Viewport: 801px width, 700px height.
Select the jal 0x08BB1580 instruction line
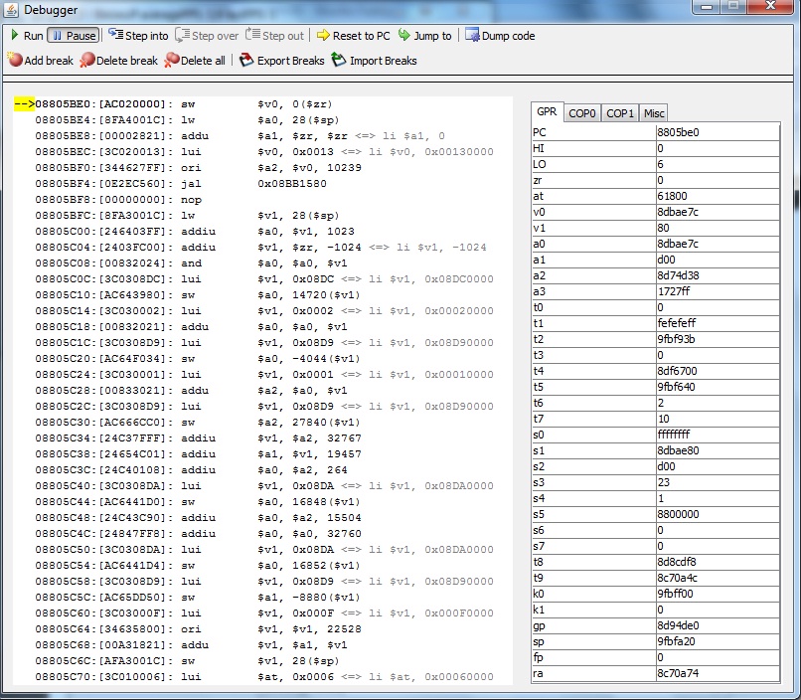pos(248,184)
